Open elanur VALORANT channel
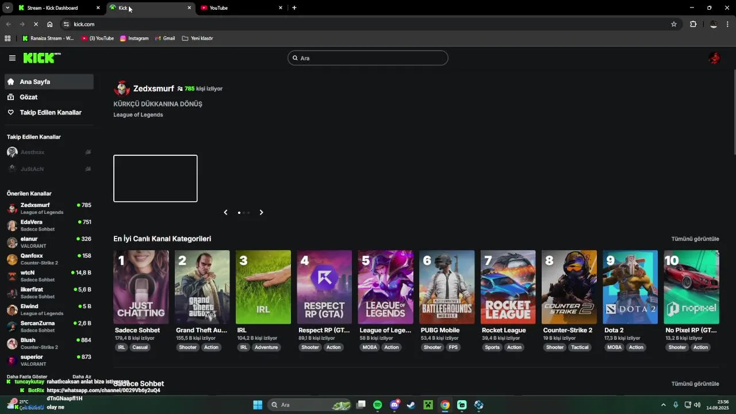The width and height of the screenshot is (736, 414). pos(49,242)
